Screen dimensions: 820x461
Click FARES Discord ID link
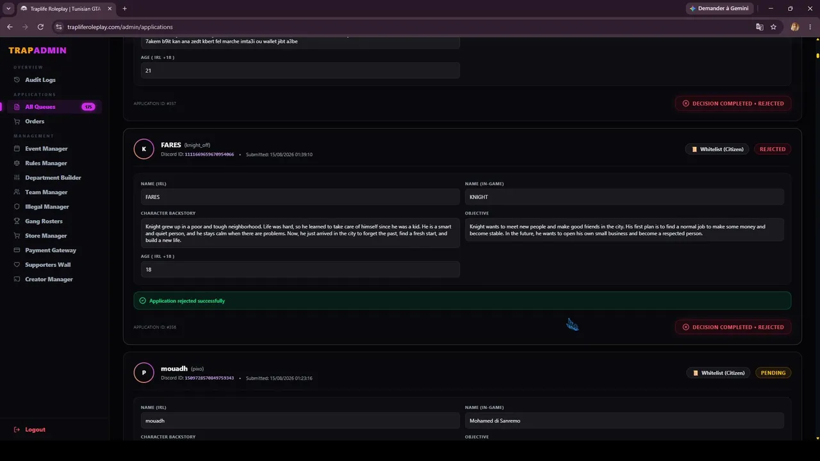click(209, 154)
